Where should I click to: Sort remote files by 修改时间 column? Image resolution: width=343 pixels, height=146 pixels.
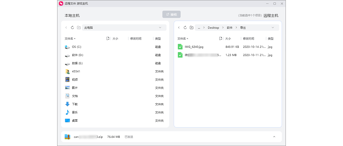click(248, 38)
